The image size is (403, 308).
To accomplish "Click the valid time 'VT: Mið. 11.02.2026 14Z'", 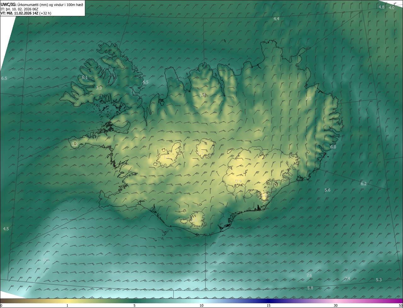I will [20, 13].
